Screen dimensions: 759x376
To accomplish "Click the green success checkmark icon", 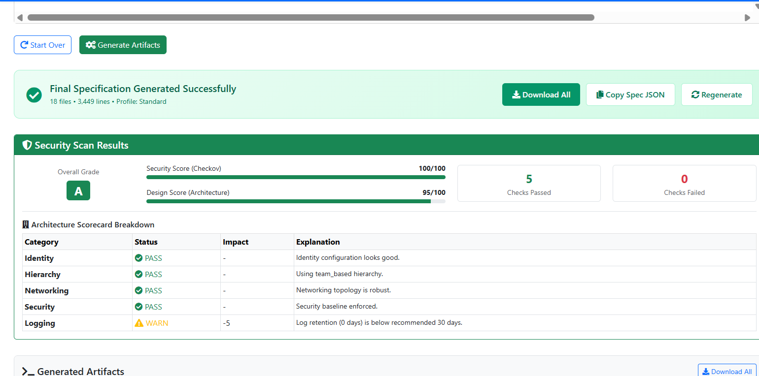I will click(x=34, y=94).
